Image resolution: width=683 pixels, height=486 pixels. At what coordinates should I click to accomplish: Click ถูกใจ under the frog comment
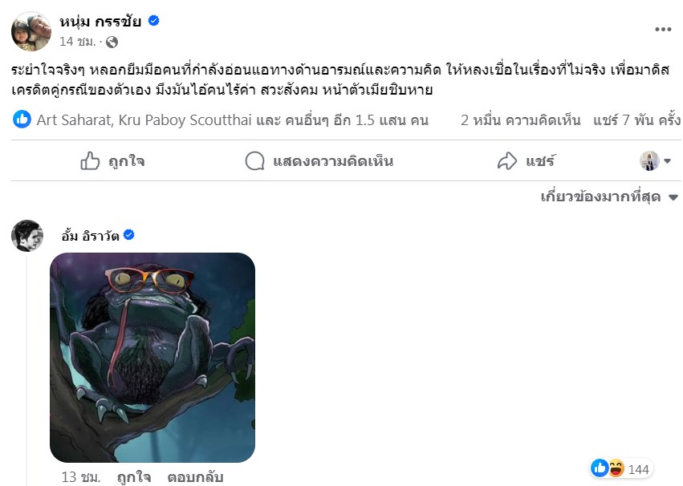tap(134, 477)
